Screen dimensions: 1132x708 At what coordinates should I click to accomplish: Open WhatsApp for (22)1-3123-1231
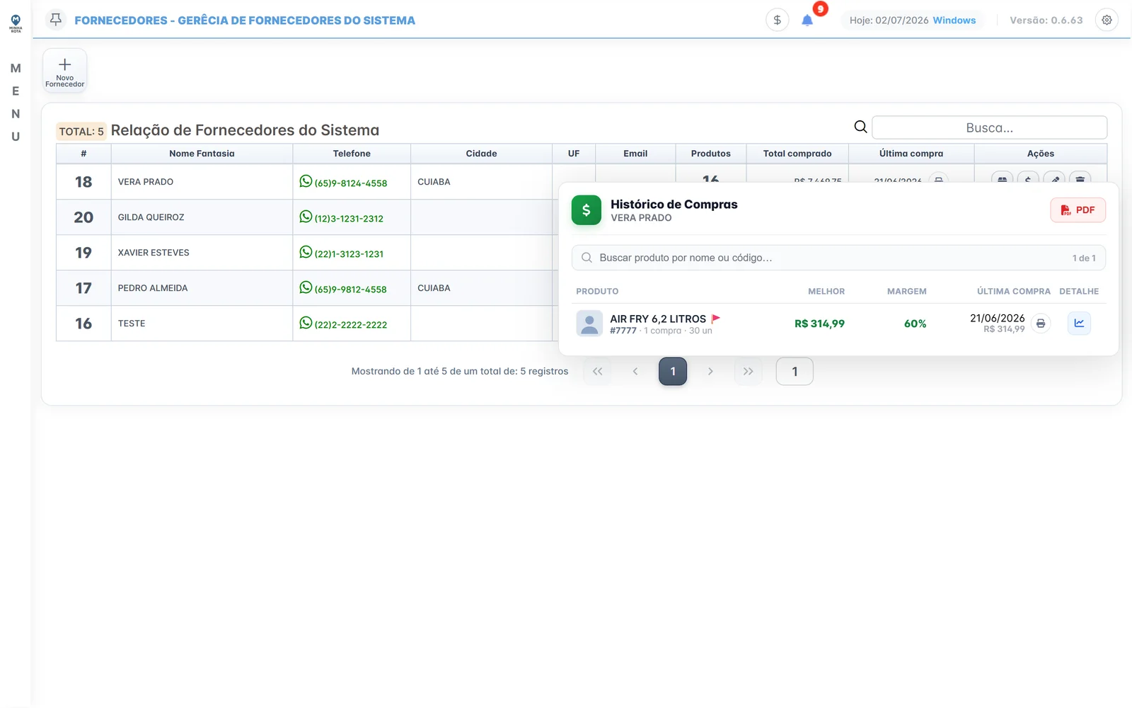(x=306, y=252)
